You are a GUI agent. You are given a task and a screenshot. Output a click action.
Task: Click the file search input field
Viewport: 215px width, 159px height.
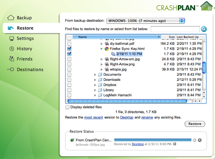coord(175,29)
